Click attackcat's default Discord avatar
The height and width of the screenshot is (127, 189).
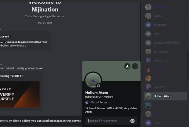pos(148,25)
